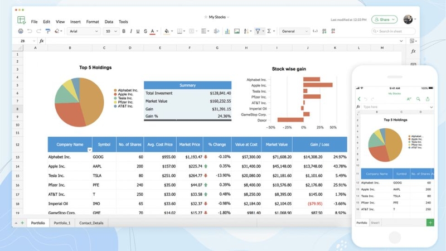The height and width of the screenshot is (251, 446).
Task: Insert a chart using bar chart icon
Action: point(227,31)
